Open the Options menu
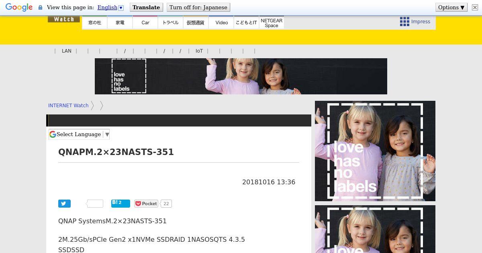This screenshot has height=253, width=482. (451, 7)
